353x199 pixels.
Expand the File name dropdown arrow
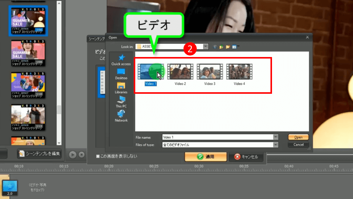(x=275, y=137)
